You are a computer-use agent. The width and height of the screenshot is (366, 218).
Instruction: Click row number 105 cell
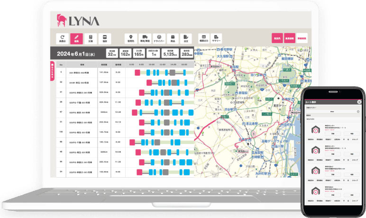point(61,132)
